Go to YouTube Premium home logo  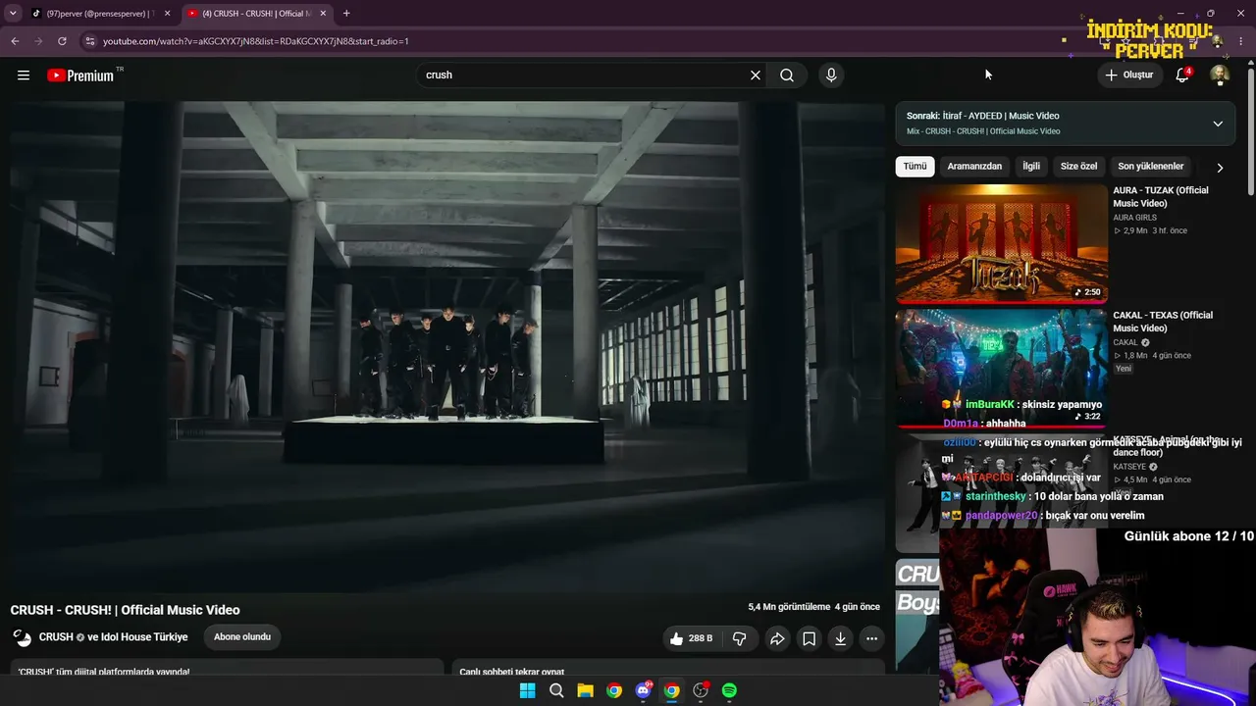(81, 76)
